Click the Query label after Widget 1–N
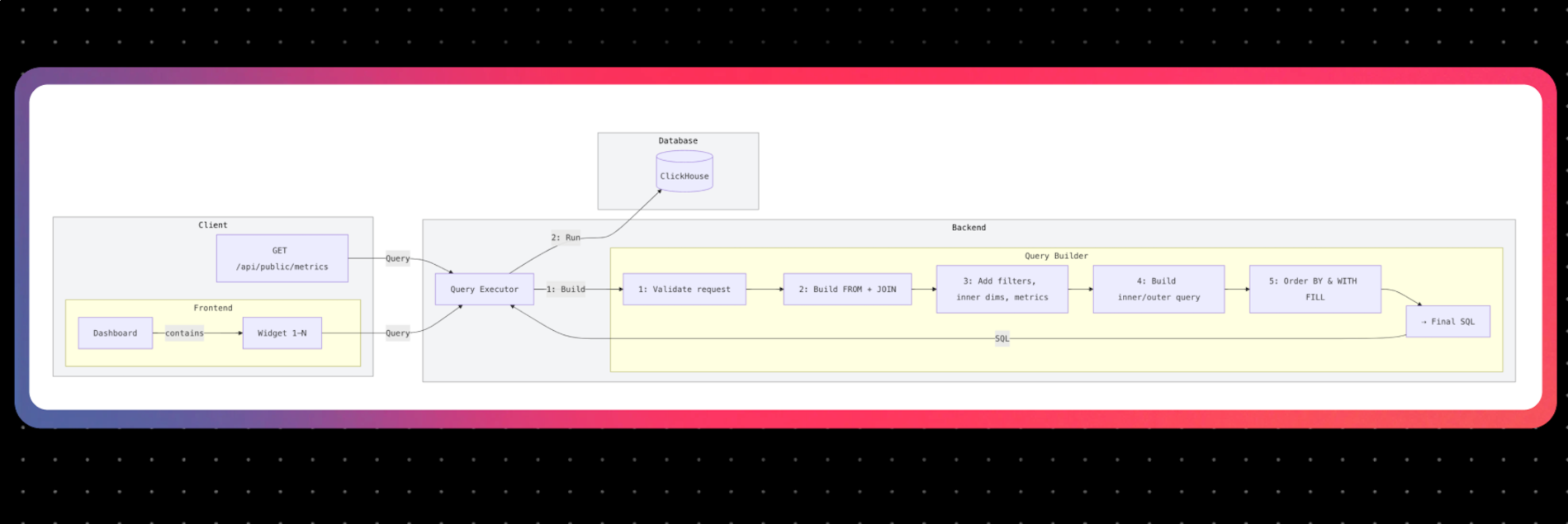The height and width of the screenshot is (524, 1568). pyautogui.click(x=397, y=333)
